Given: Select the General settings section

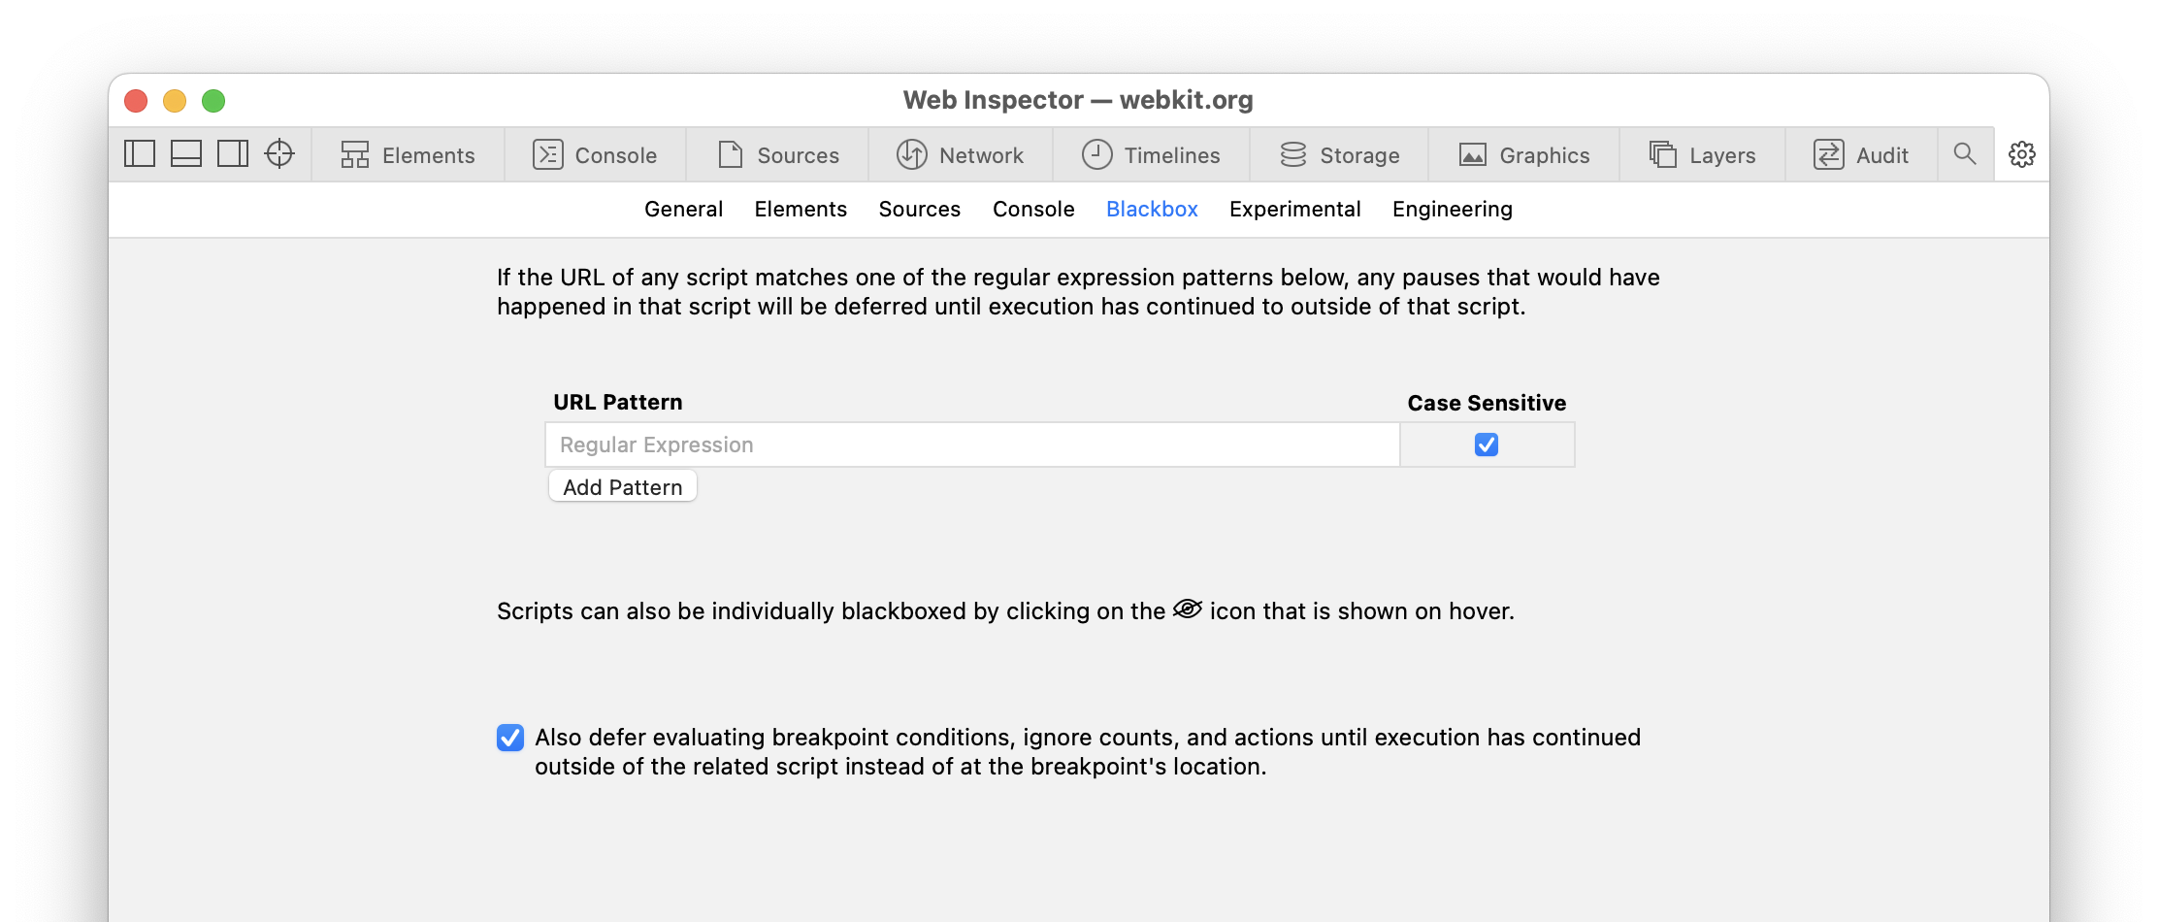Looking at the screenshot, I should (683, 209).
